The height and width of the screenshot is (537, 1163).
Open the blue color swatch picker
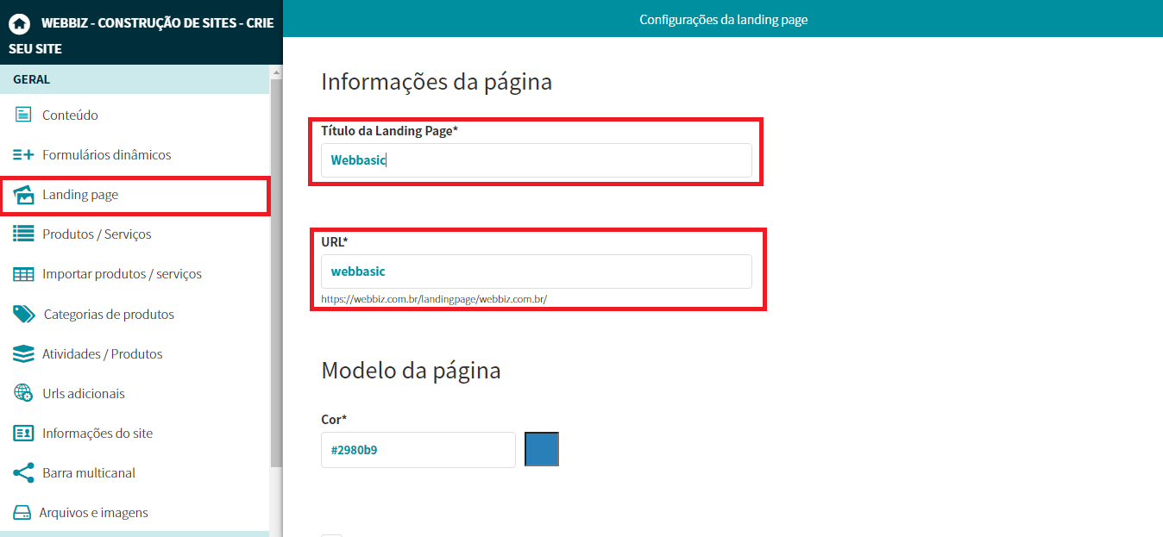pyautogui.click(x=542, y=449)
